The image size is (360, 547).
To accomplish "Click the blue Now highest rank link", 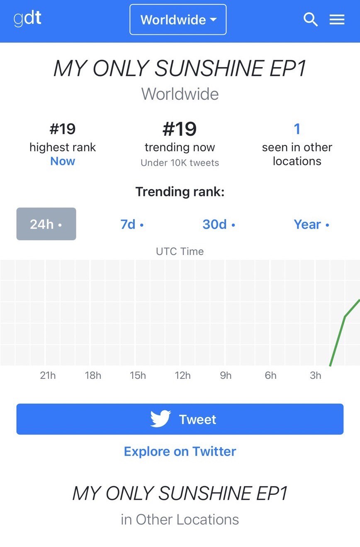I will (63, 161).
